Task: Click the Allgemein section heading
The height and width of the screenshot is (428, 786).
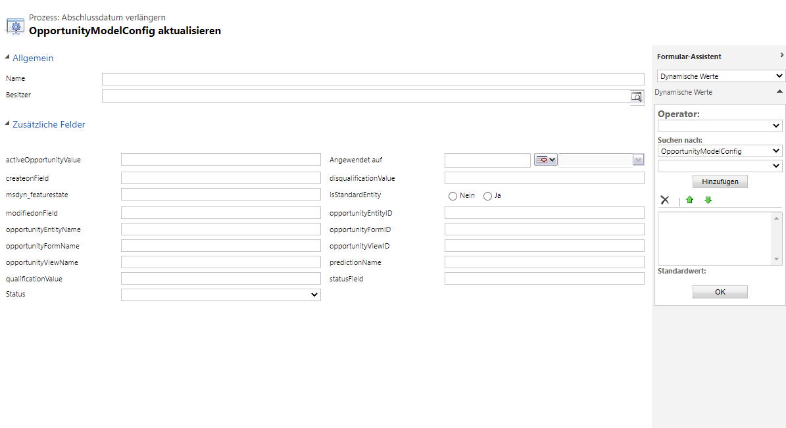Action: [33, 58]
